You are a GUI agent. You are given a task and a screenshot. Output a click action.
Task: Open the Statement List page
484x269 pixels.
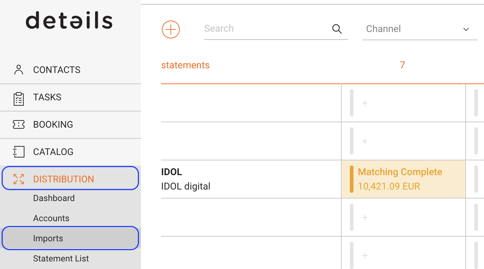61,259
